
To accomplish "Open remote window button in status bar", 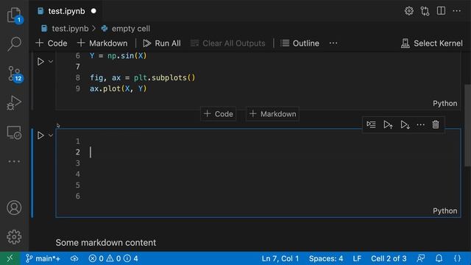I will click(10, 258).
